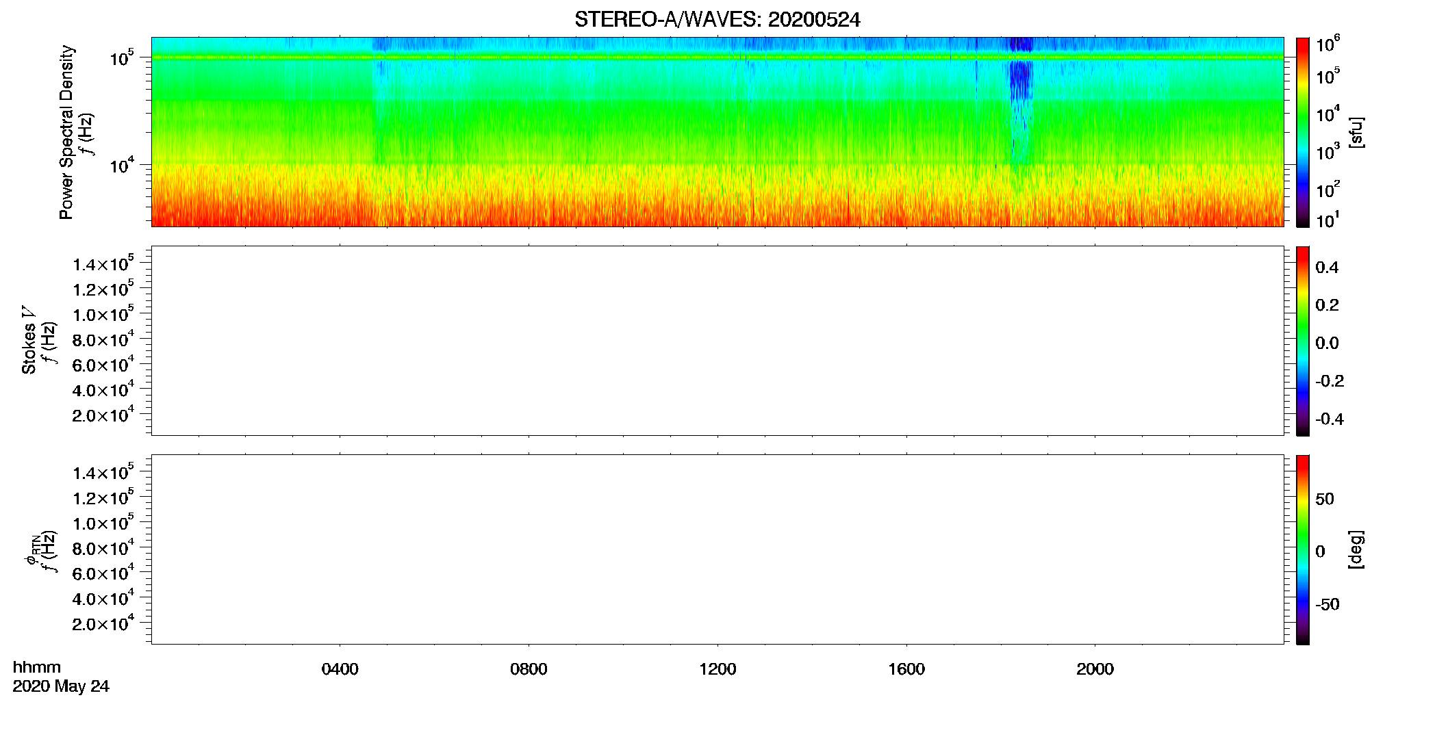
Task: Click the "[deg]" unit label
Action: [1356, 549]
